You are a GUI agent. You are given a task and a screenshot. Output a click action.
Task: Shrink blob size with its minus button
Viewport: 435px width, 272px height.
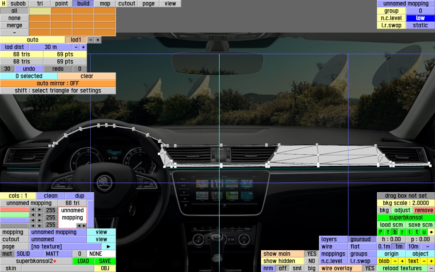pyautogui.click(x=395, y=261)
